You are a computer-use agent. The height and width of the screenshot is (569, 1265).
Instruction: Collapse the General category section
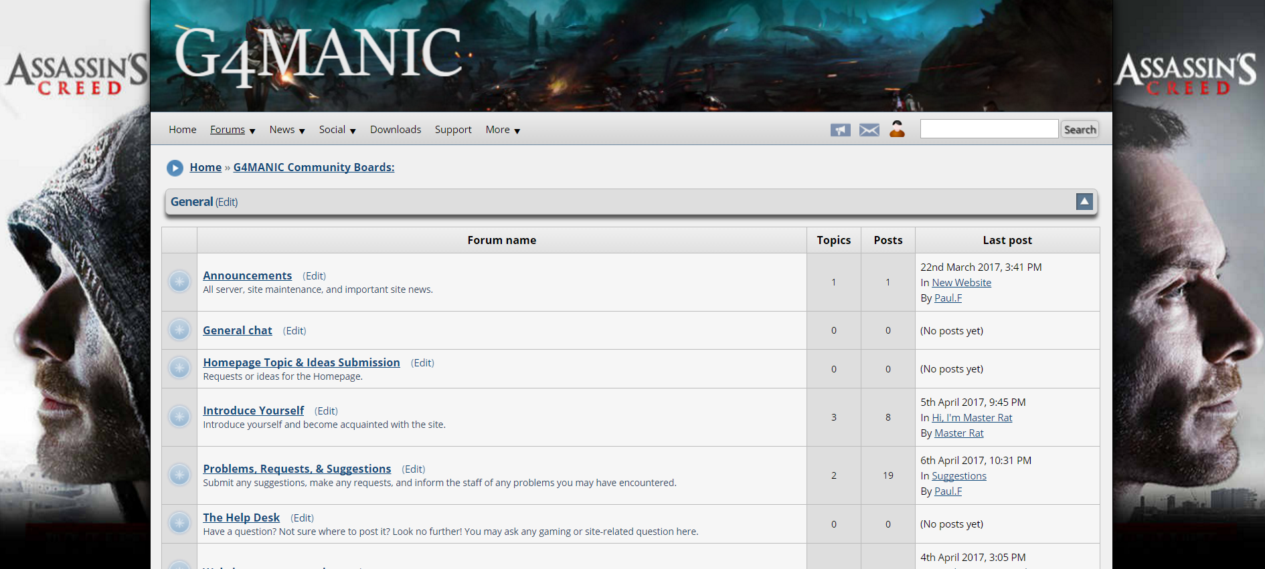[x=1084, y=201]
